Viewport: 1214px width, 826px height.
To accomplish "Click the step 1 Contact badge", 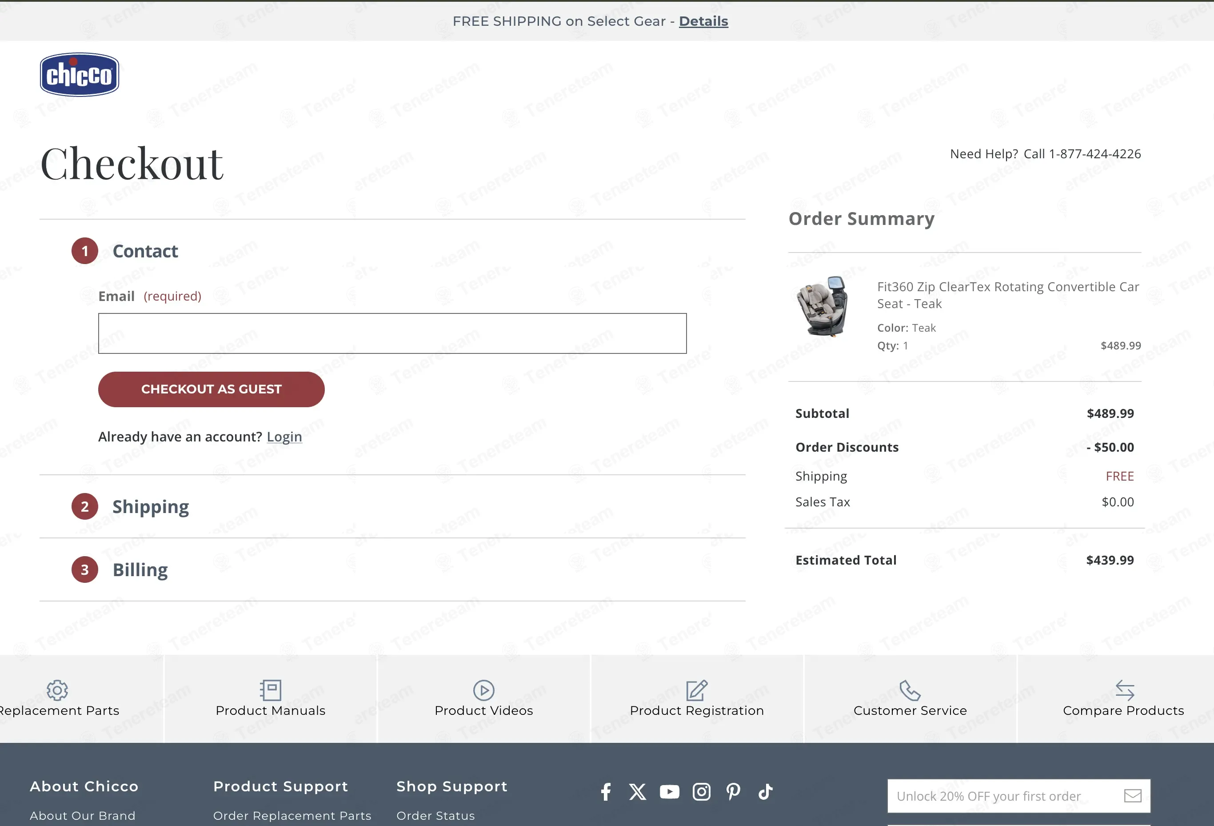I will [84, 251].
